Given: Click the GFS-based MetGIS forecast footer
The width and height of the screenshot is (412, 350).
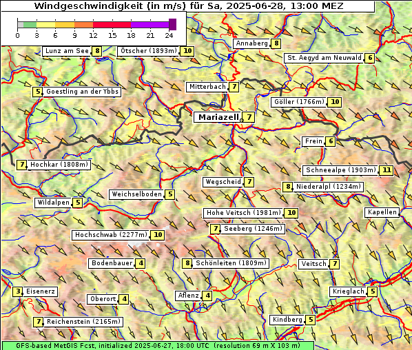Looking at the screenshot, I should pos(158,346).
